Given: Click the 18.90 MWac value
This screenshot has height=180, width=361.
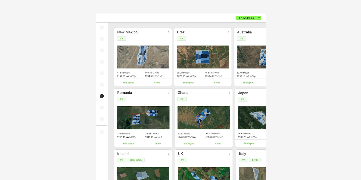Looking at the screenshot, I should [123, 134].
